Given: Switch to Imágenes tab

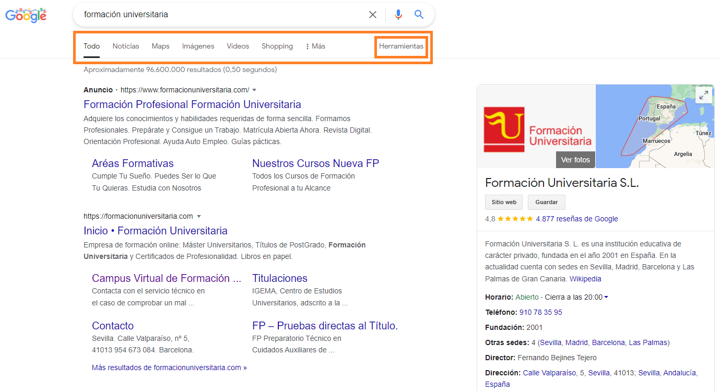Looking at the screenshot, I should [198, 46].
